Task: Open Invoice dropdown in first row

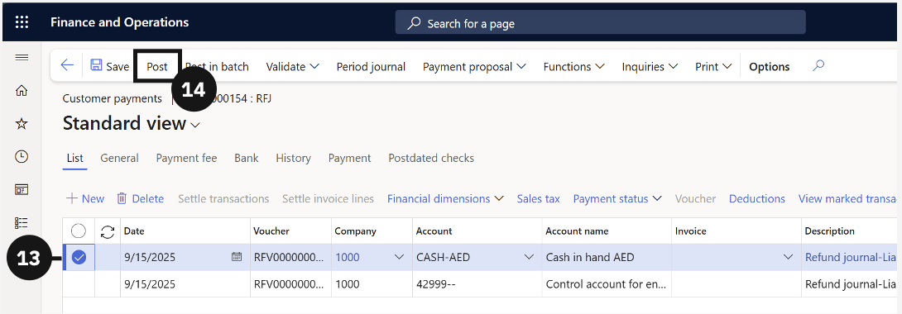Action: coord(788,258)
